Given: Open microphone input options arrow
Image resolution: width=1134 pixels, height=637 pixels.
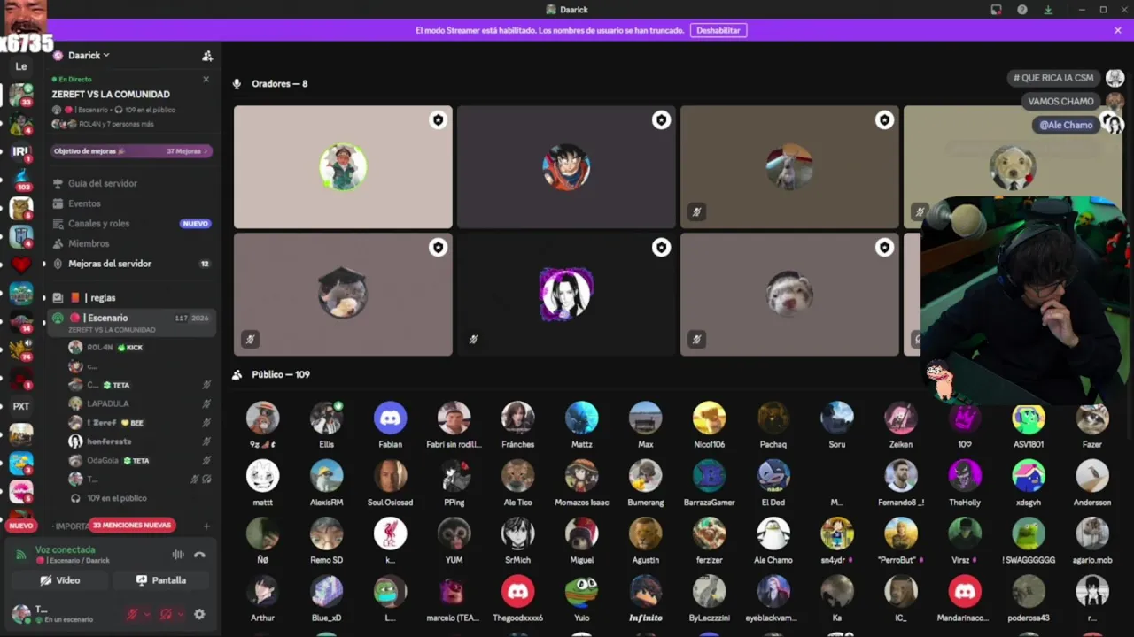Looking at the screenshot, I should pos(147,614).
